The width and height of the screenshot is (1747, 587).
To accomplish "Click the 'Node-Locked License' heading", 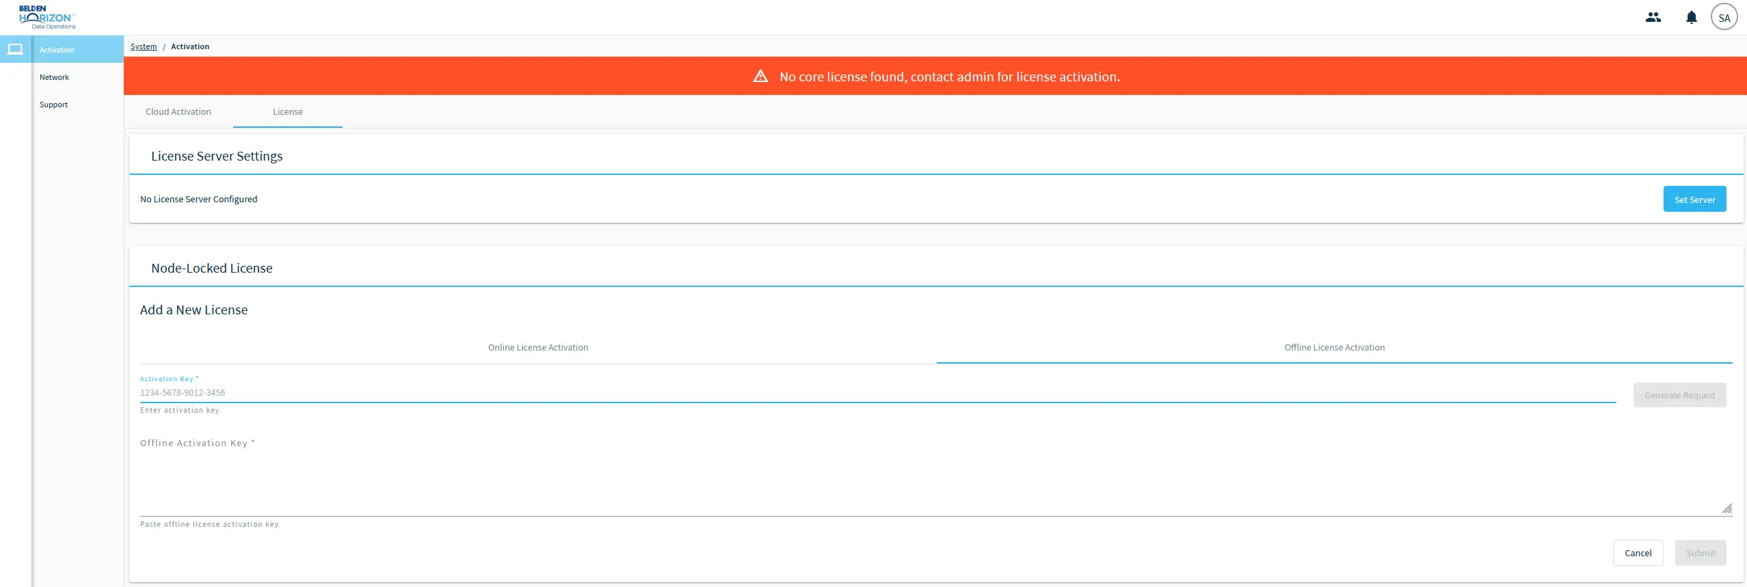I will (212, 268).
